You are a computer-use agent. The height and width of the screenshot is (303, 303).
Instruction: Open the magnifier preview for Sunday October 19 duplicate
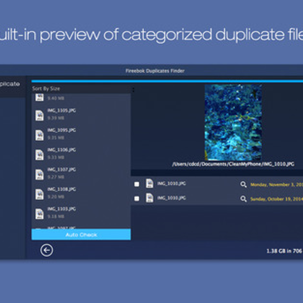click(x=244, y=199)
